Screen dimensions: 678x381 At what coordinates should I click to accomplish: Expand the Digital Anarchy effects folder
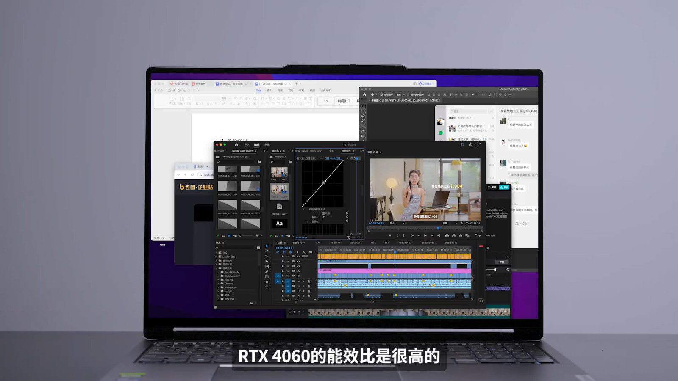[218, 276]
